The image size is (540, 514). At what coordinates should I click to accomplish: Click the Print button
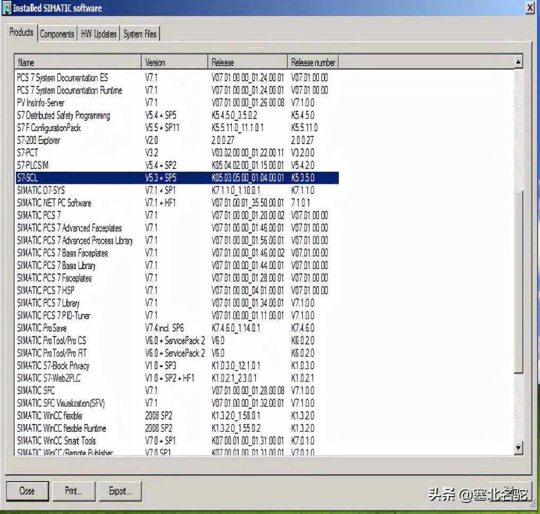click(x=73, y=491)
